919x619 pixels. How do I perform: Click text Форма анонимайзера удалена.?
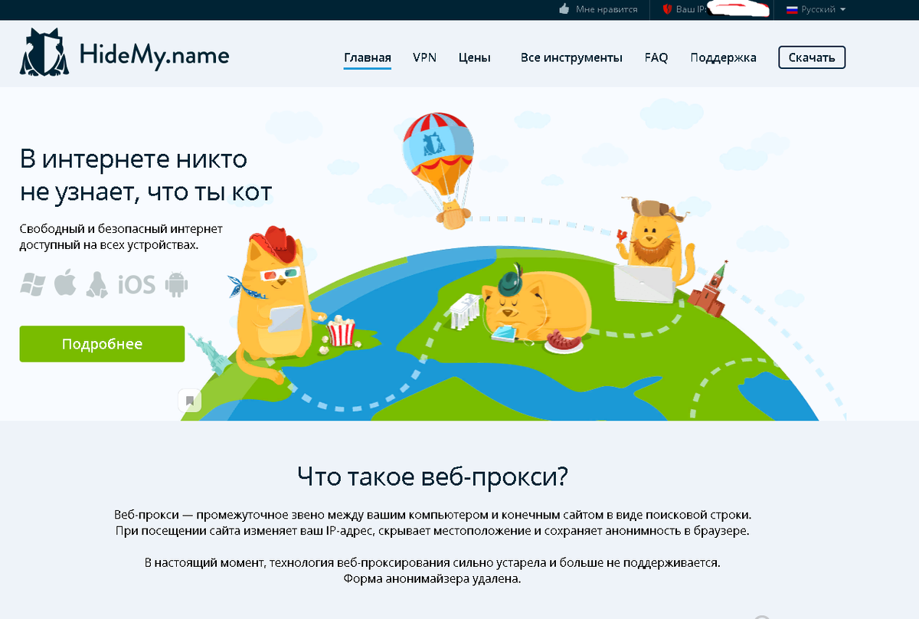click(433, 579)
